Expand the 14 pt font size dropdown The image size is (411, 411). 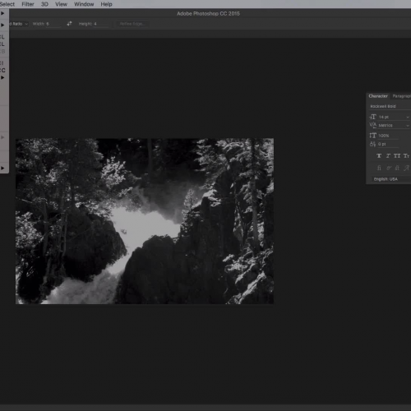tap(408, 117)
